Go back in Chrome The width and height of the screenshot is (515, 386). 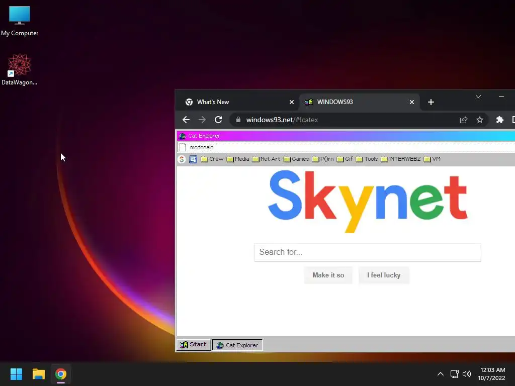(186, 120)
